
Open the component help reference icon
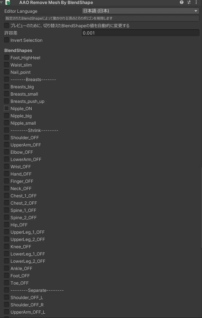click(x=182, y=3)
